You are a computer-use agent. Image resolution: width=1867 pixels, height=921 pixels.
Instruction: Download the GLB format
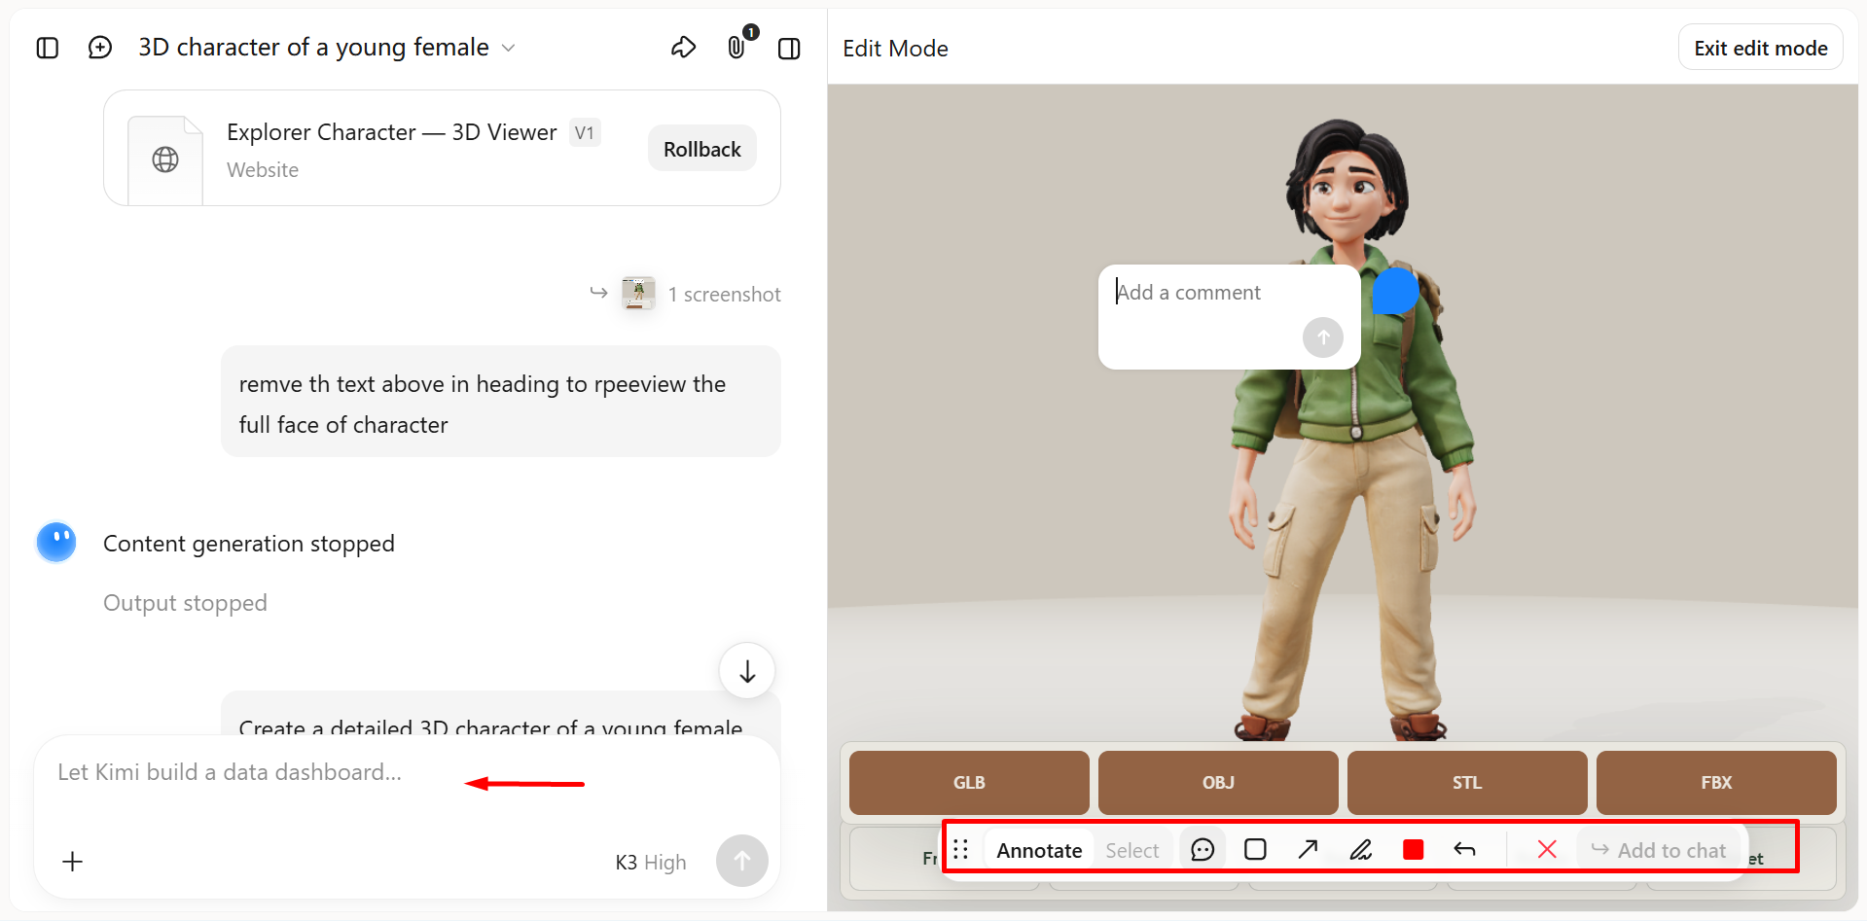click(x=969, y=782)
